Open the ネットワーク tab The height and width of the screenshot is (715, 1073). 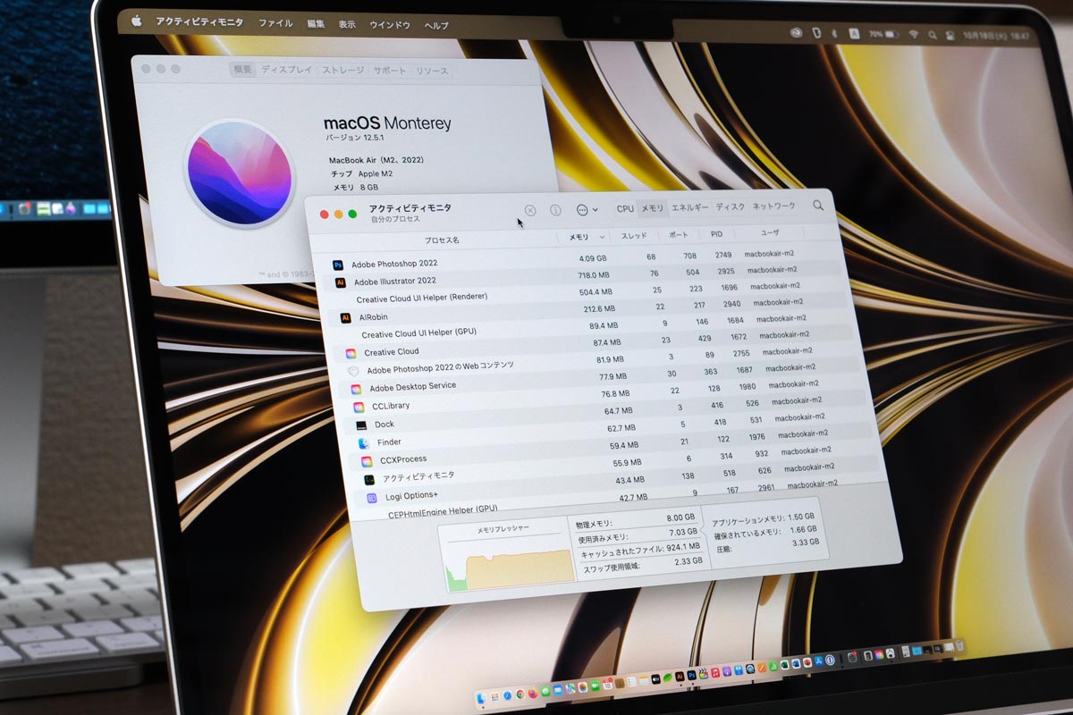click(773, 206)
